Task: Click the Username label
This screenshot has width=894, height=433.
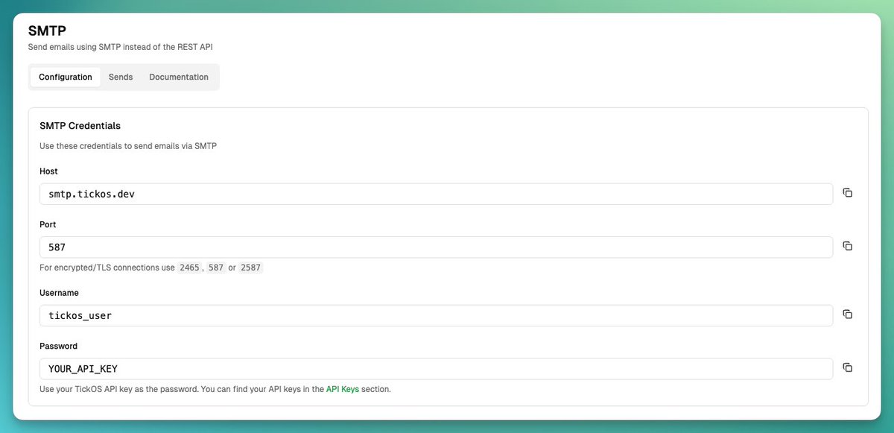Action: coord(59,293)
